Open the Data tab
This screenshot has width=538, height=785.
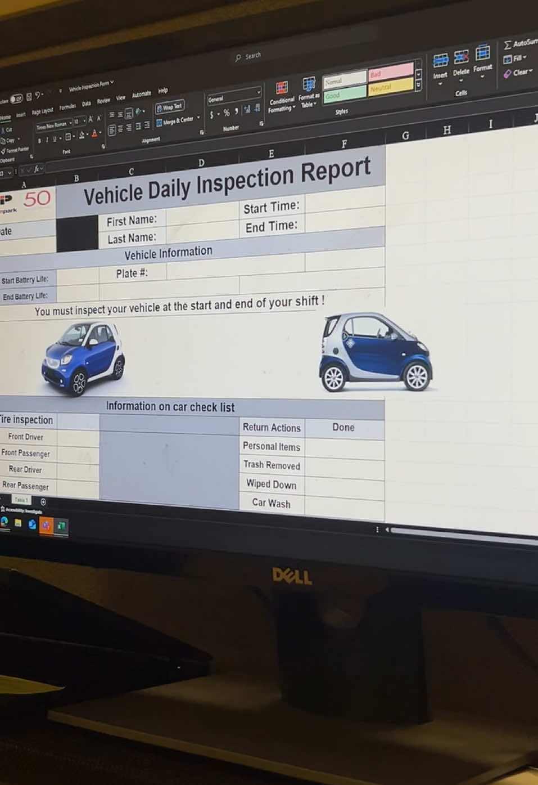[x=86, y=104]
